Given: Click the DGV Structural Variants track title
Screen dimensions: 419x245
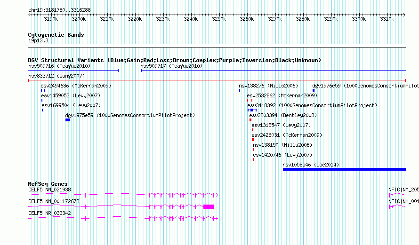Looking at the screenshot, I should coord(174,60).
